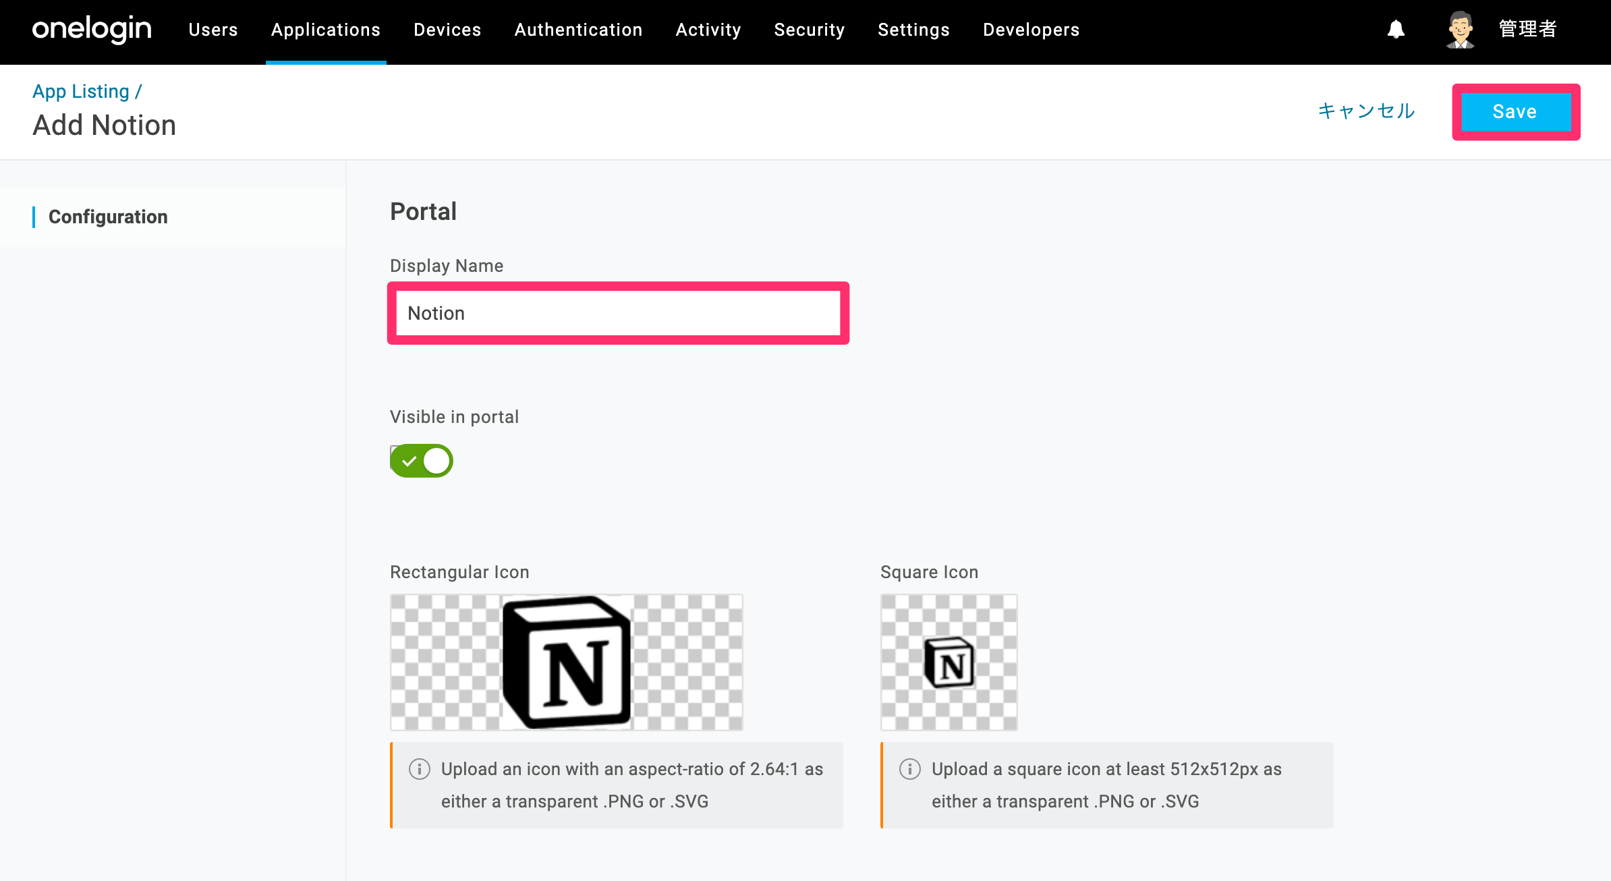
Task: Open the Developers menu
Action: pos(1031,30)
